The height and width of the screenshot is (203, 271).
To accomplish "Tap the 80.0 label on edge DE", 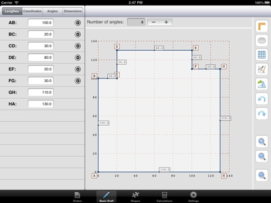I will tap(159, 48).
